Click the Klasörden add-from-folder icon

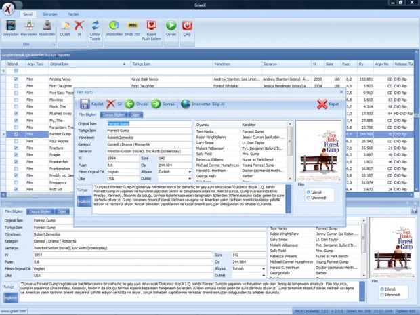click(47, 26)
